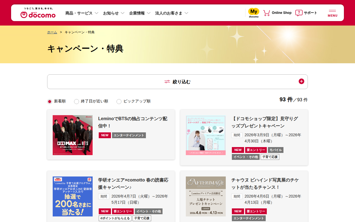Click the date range 2026年3月9日 on 見守りグッズ card
Viewport: 355px width, 222px height.
273,138
